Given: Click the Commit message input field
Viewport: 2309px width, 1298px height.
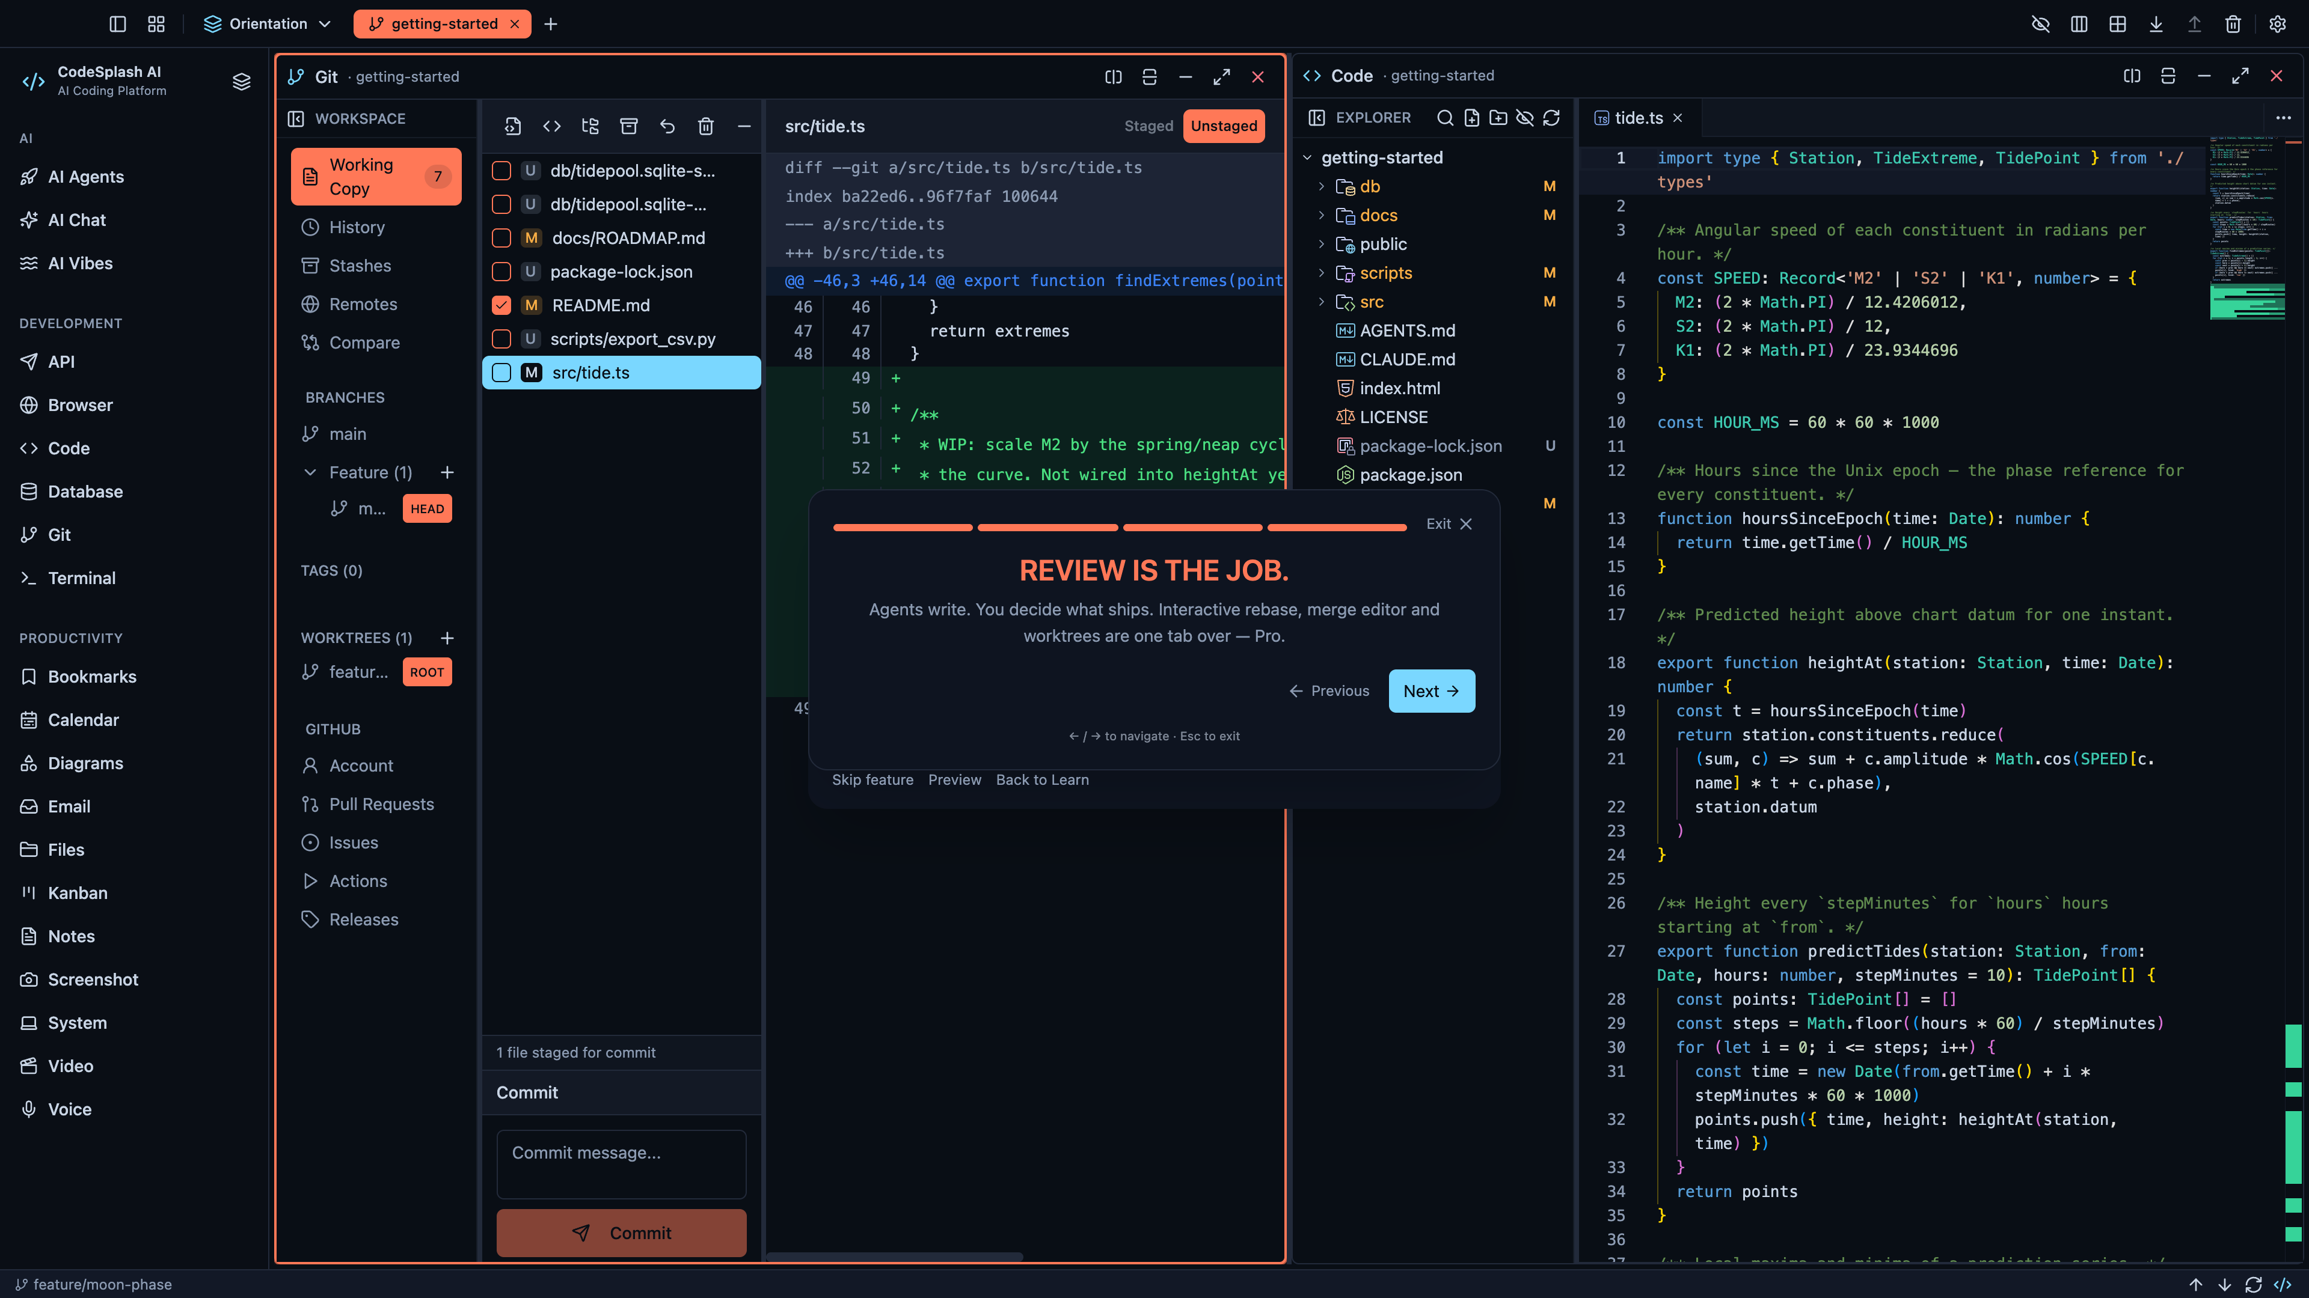Looking at the screenshot, I should (621, 1165).
